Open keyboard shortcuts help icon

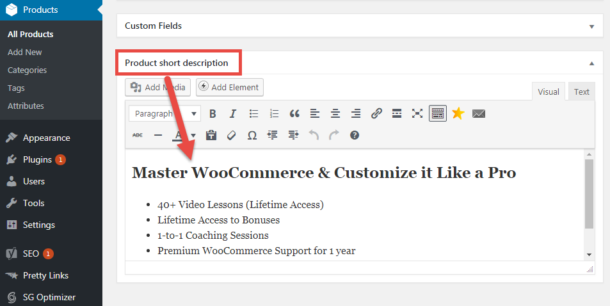(x=354, y=135)
